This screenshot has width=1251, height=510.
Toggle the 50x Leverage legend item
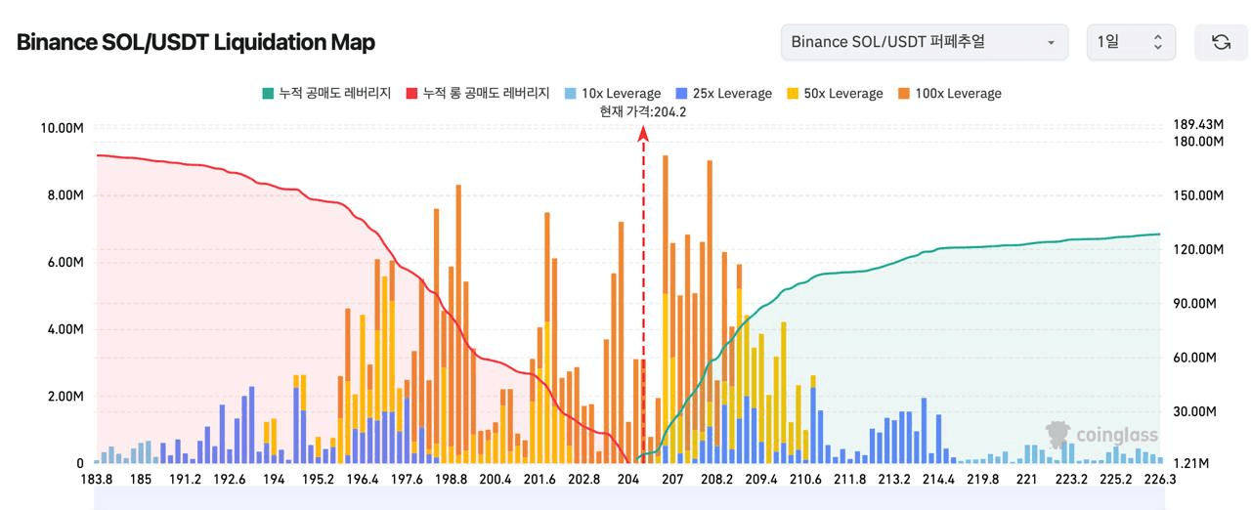point(834,94)
